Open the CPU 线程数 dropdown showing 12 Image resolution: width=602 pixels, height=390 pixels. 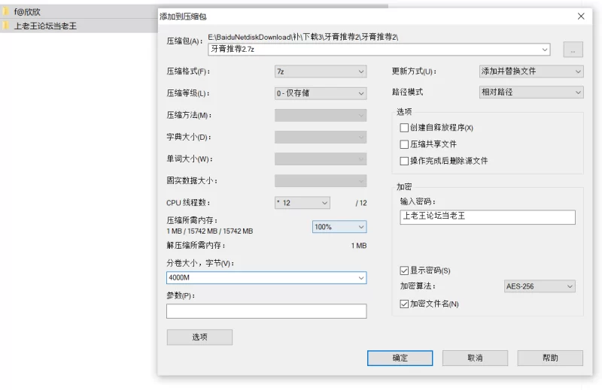[303, 203]
